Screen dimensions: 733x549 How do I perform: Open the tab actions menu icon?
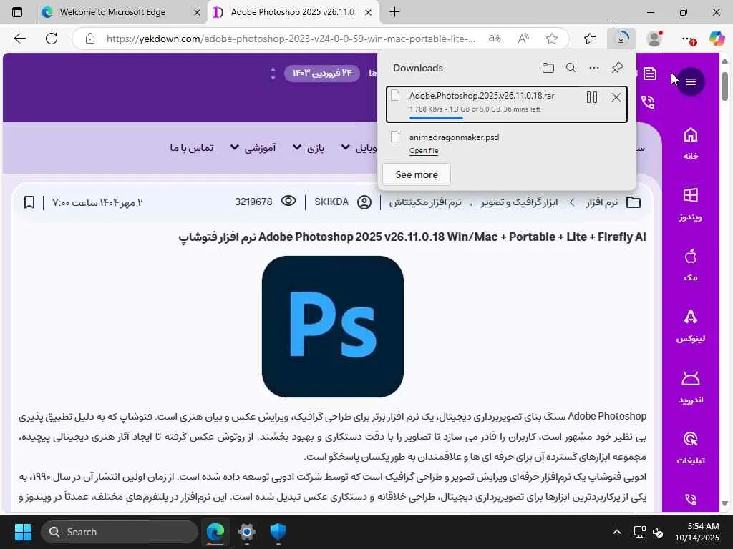[17, 12]
